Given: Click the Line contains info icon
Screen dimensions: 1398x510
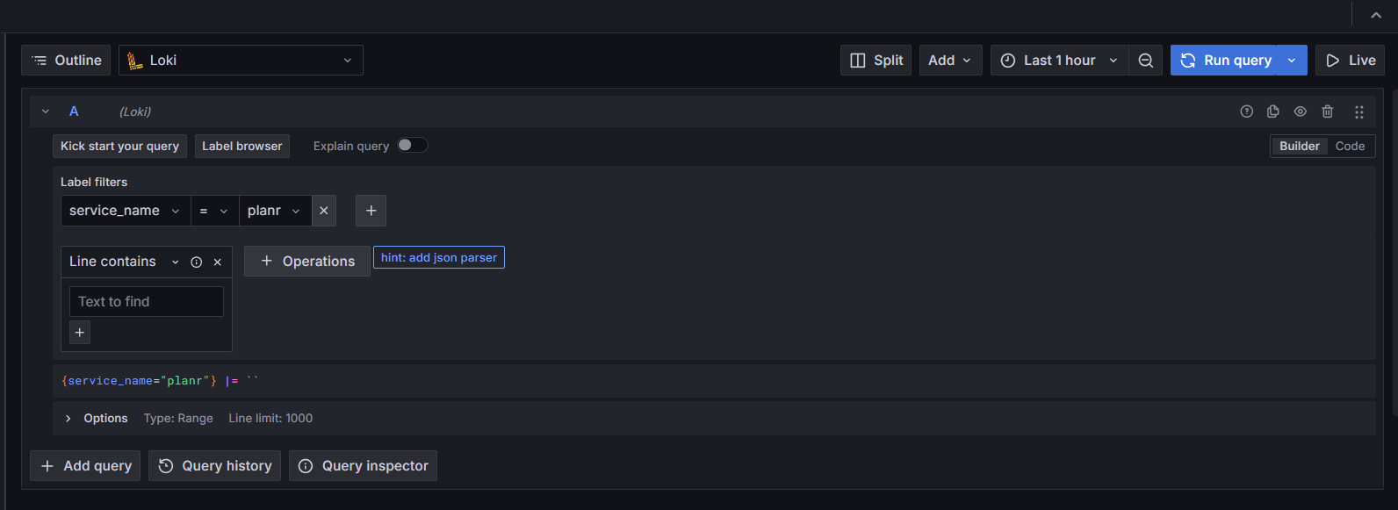Looking at the screenshot, I should (x=197, y=262).
